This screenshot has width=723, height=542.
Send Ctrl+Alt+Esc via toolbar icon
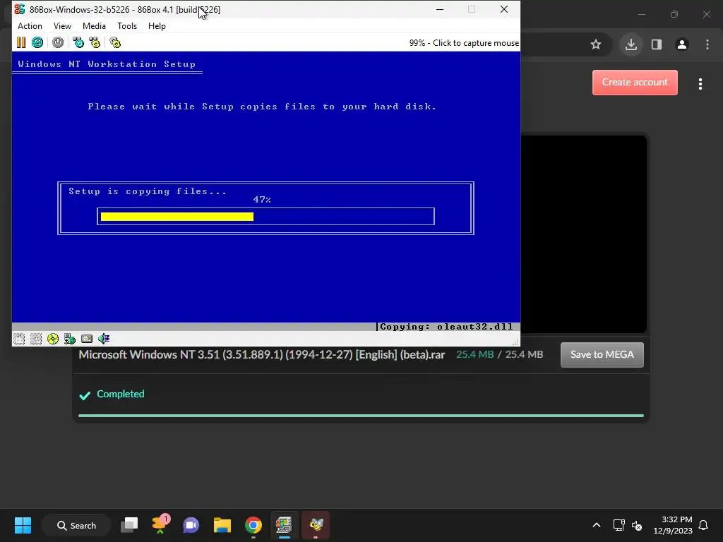pyautogui.click(x=95, y=43)
